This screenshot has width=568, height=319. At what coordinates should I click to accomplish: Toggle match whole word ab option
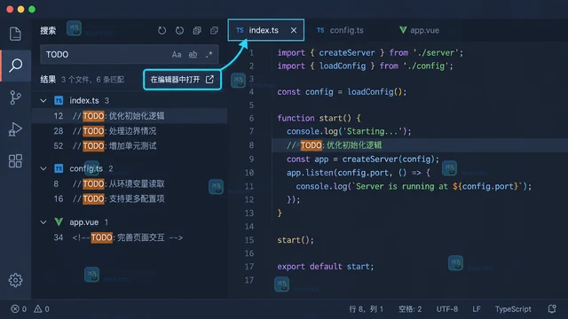[x=193, y=55]
